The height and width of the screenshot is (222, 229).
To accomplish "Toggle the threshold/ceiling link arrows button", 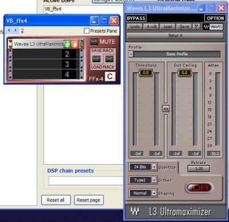I will point(165,109).
